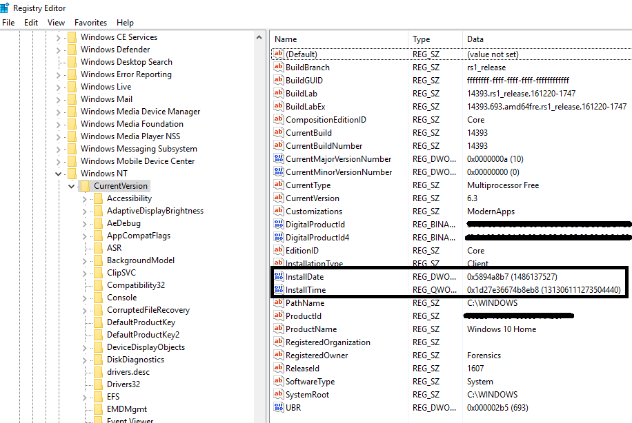Image resolution: width=632 pixels, height=423 pixels.
Task: Select the ReleaseId value name
Action: pyautogui.click(x=302, y=369)
